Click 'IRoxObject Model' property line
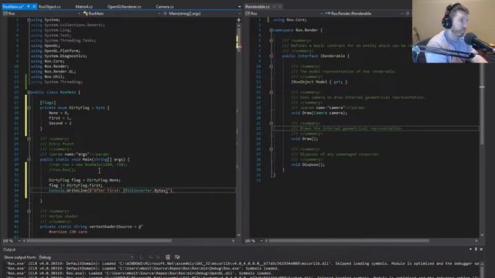The width and height of the screenshot is (495, 278). 319,82
